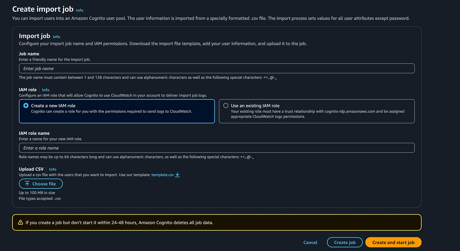Click the warning triangle icon in the alert banner
This screenshot has width=460, height=251.
[x=19, y=222]
